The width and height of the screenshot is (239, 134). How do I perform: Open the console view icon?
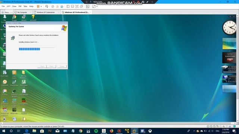pos(88,6)
